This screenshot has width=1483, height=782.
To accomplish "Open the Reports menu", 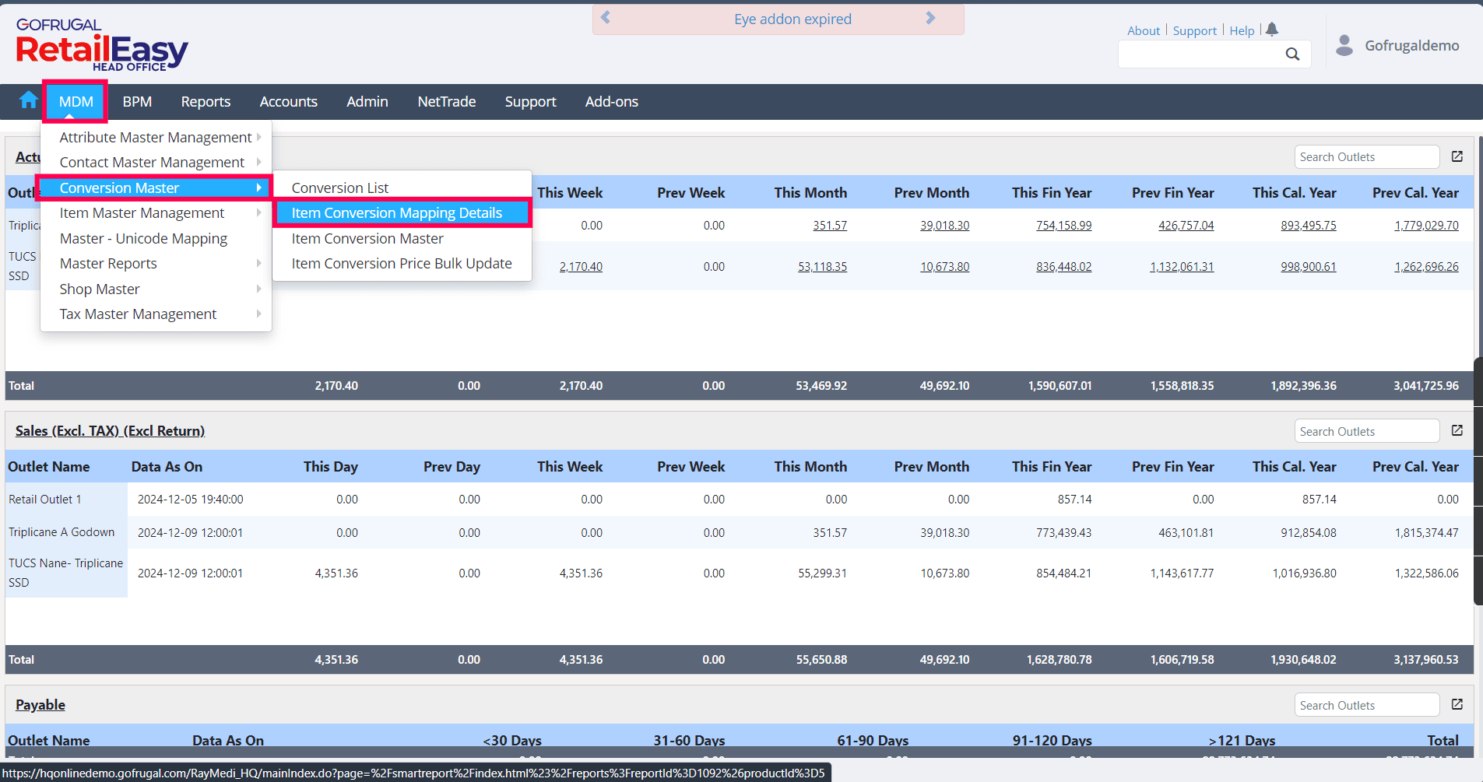I will point(206,102).
